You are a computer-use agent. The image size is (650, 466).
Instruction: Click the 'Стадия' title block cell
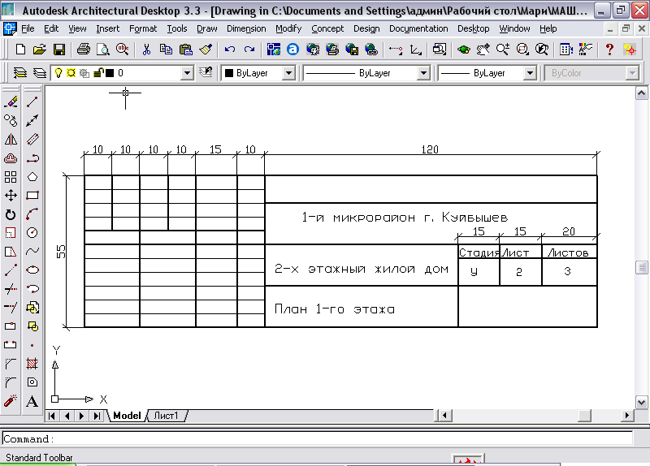pyautogui.click(x=479, y=252)
